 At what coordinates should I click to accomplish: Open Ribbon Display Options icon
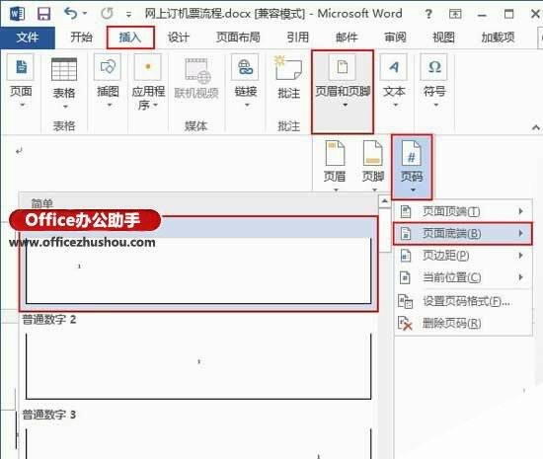pyautogui.click(x=455, y=14)
